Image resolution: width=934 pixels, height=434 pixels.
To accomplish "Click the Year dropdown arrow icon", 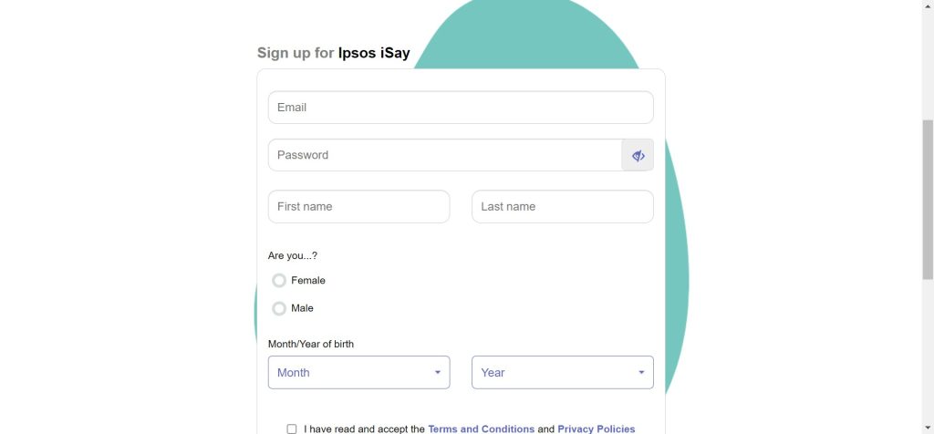I will [x=641, y=372].
